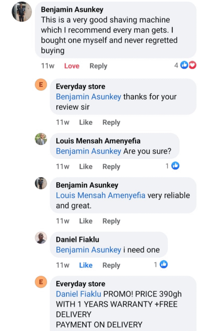Toggle Love reaction on Benjamin's top comment

(x=72, y=66)
